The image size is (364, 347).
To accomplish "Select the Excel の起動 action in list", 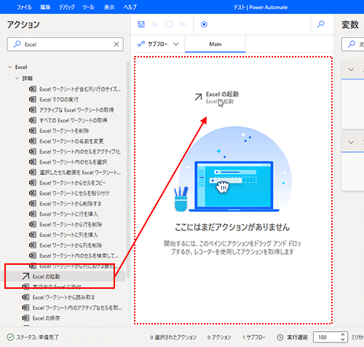I will point(63,276).
